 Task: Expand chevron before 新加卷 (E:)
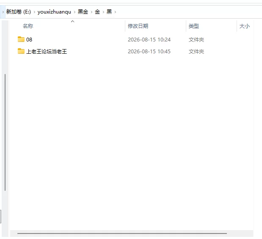(x=3, y=12)
